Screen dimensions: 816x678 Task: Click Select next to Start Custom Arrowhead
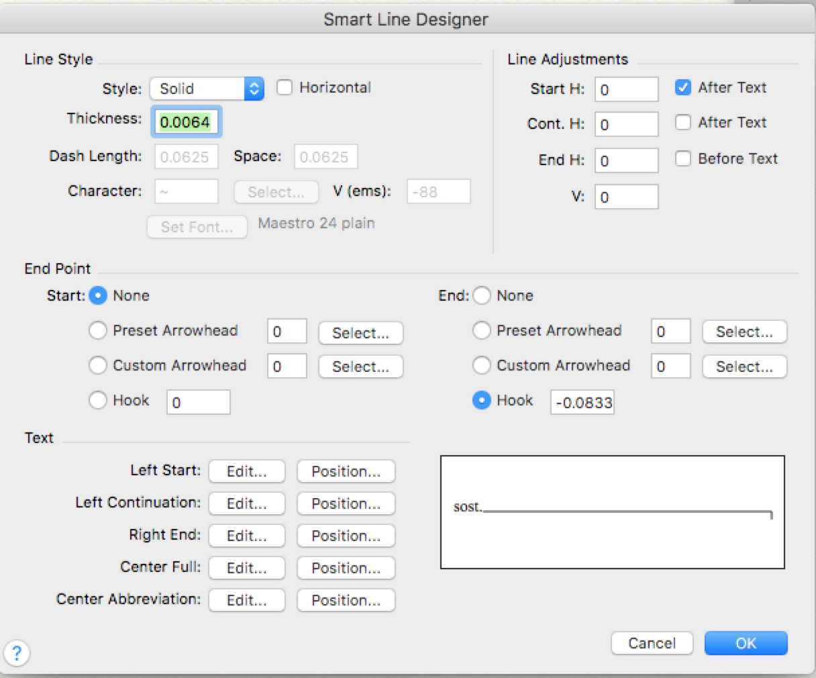pos(360,367)
